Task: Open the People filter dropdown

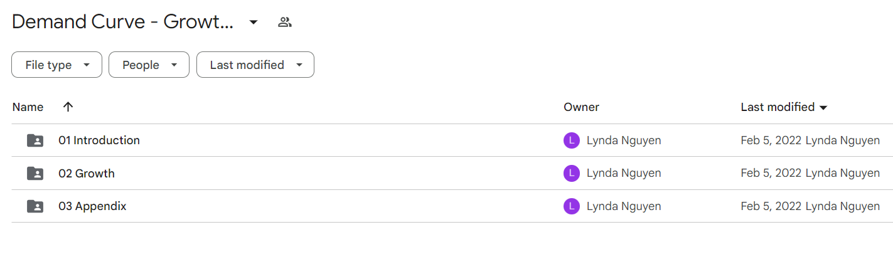Action: coord(149,65)
